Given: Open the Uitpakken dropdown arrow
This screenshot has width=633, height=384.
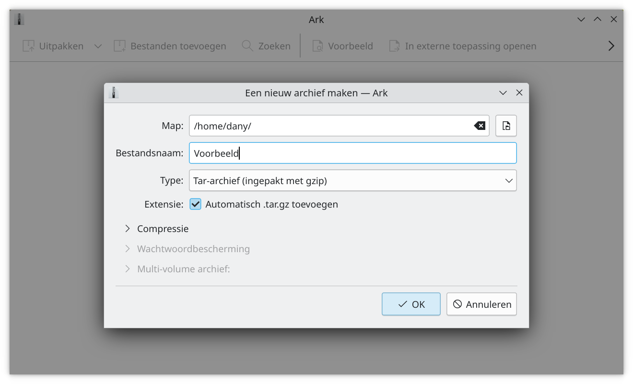Looking at the screenshot, I should (x=98, y=46).
